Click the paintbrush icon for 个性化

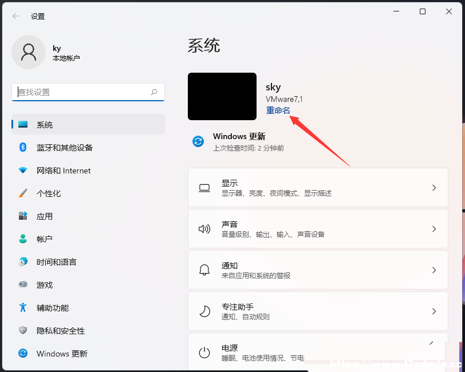click(x=23, y=193)
